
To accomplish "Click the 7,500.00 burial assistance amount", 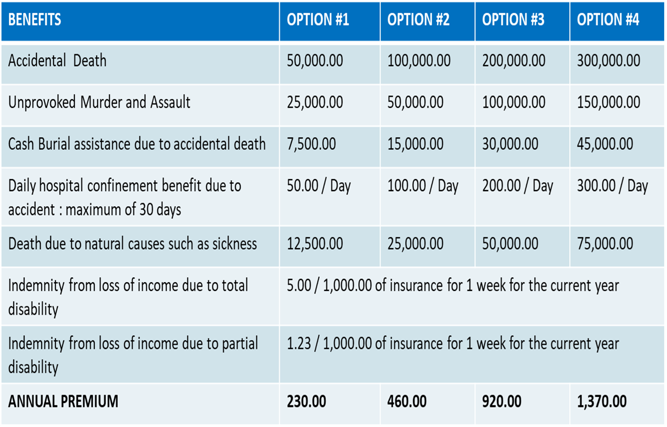I will point(311,144).
